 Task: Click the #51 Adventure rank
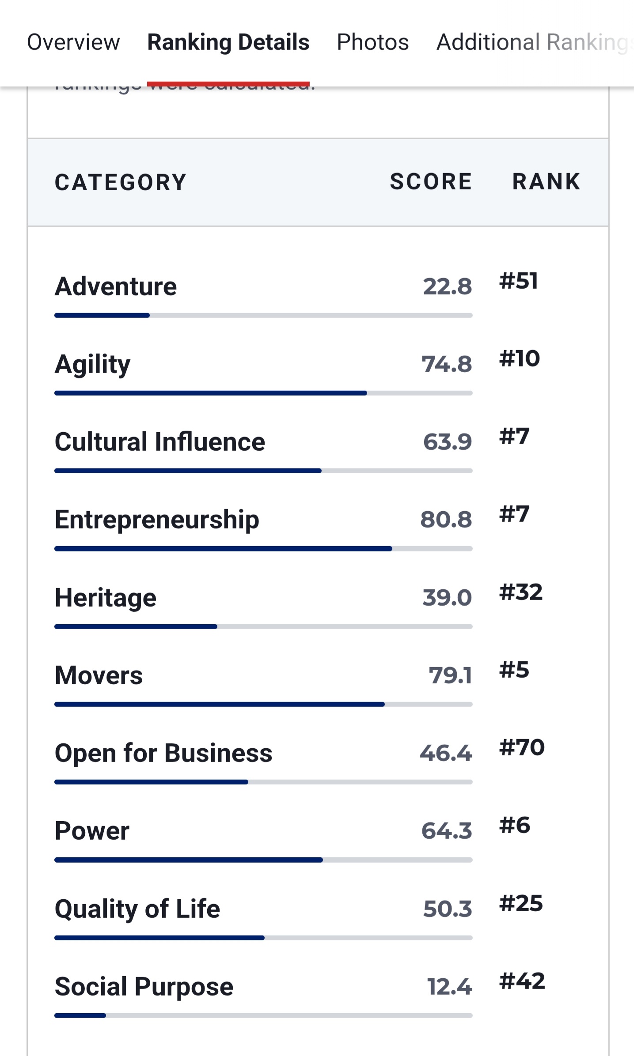coord(518,281)
